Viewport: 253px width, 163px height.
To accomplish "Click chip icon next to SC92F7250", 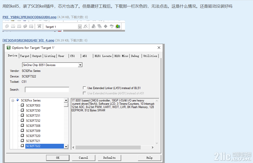I will (22, 110).
